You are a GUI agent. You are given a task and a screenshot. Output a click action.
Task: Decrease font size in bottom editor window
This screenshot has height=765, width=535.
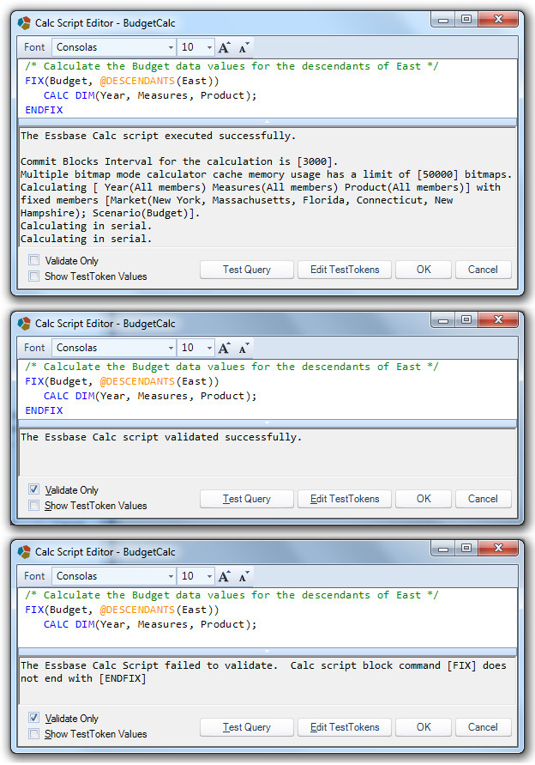243,576
